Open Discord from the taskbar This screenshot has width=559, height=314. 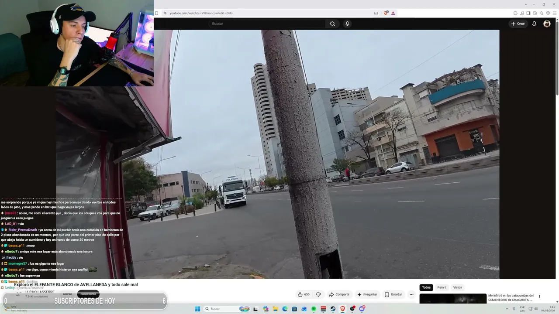point(362,309)
